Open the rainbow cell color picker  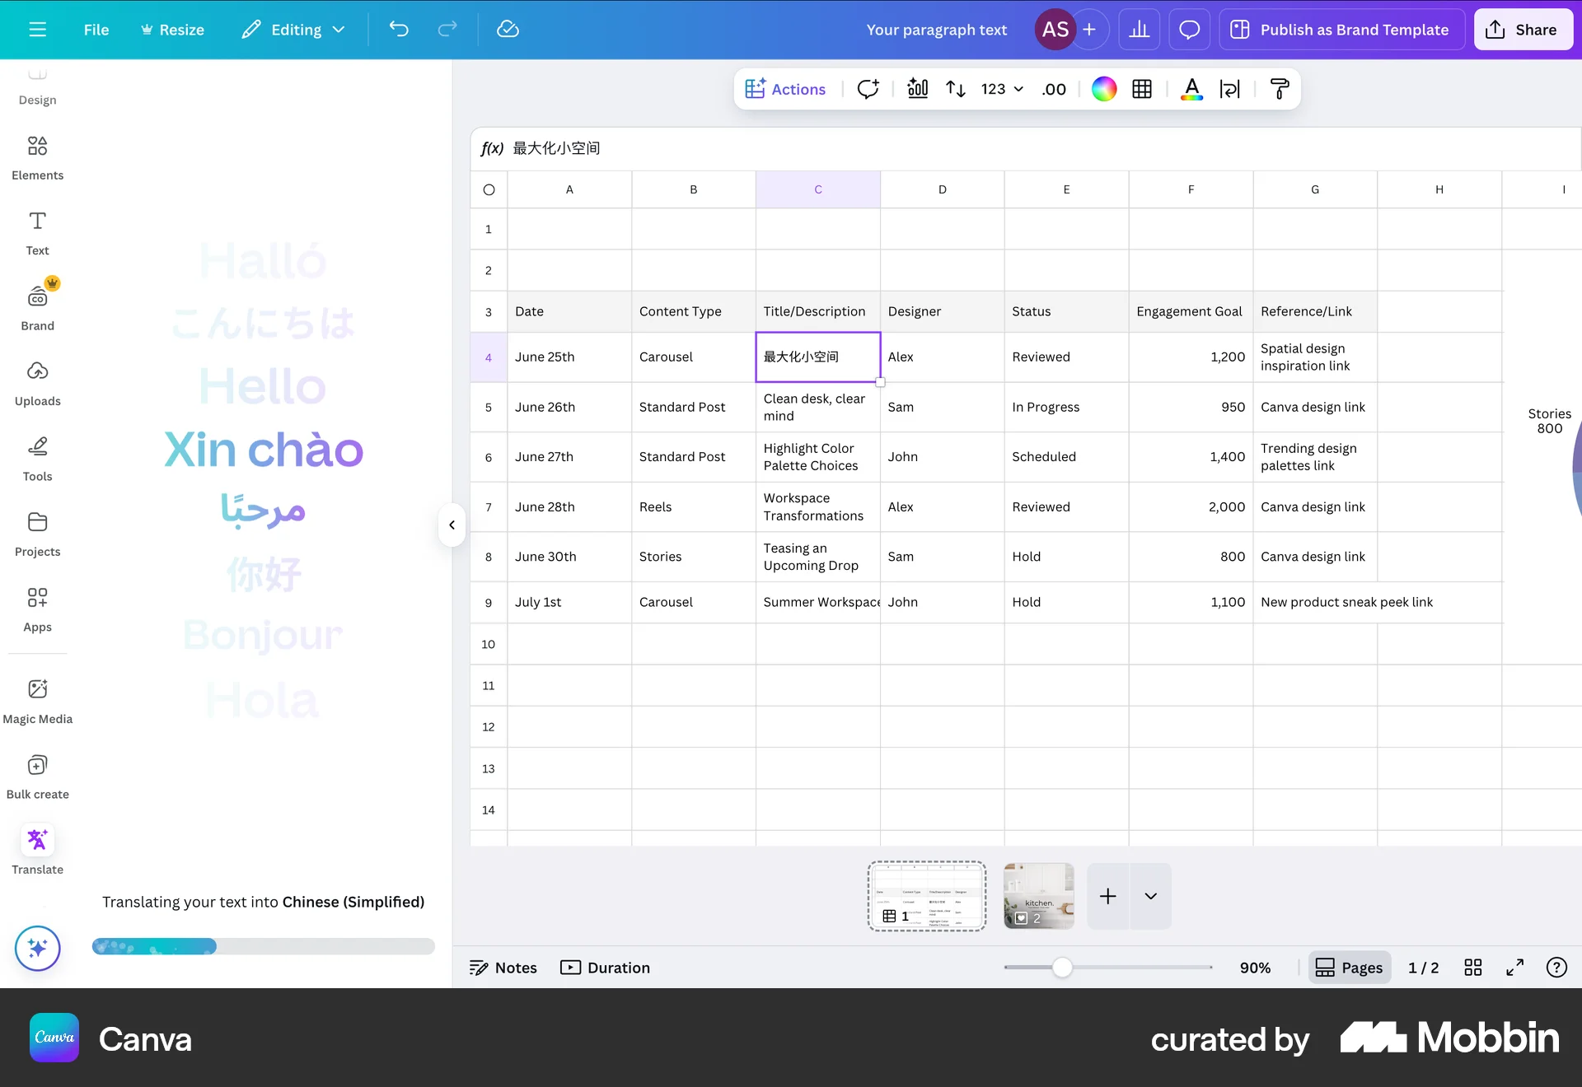coord(1104,89)
